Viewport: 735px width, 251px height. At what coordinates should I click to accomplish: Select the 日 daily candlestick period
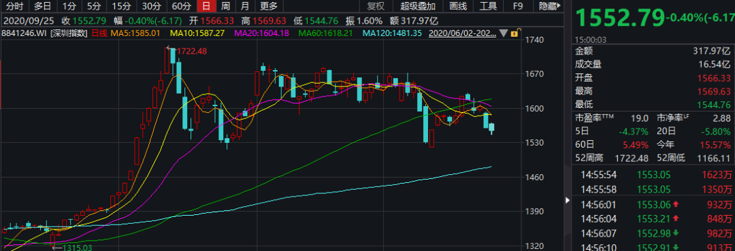click(206, 6)
